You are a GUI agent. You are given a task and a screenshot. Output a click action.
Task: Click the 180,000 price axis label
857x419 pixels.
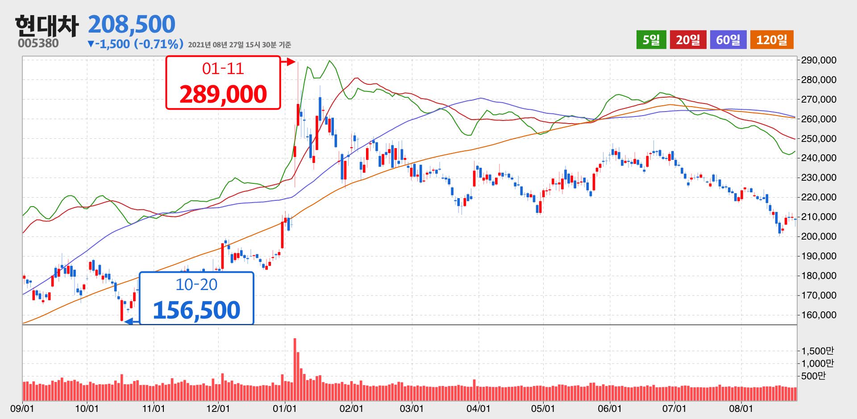pyautogui.click(x=819, y=276)
